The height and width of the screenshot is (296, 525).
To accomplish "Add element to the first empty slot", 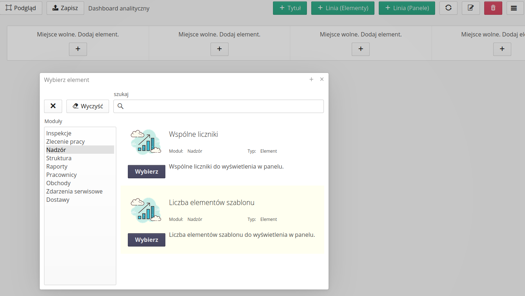I will (78, 49).
